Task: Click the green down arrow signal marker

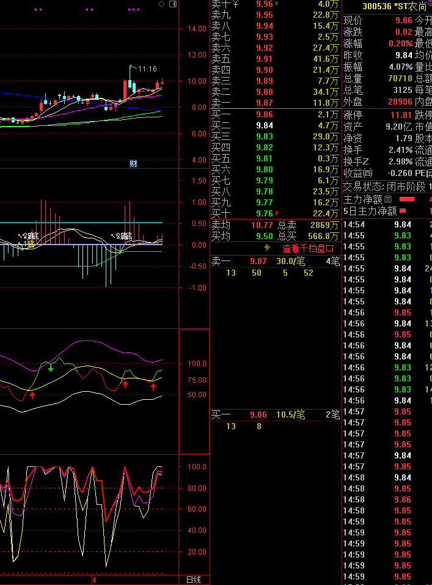Action: pos(51,367)
